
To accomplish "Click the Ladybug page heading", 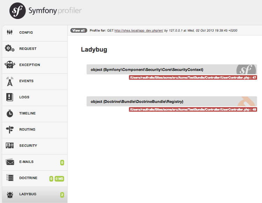I will pos(94,50).
